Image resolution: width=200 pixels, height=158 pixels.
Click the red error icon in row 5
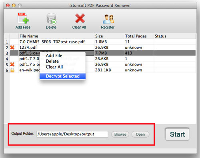pos(12,64)
